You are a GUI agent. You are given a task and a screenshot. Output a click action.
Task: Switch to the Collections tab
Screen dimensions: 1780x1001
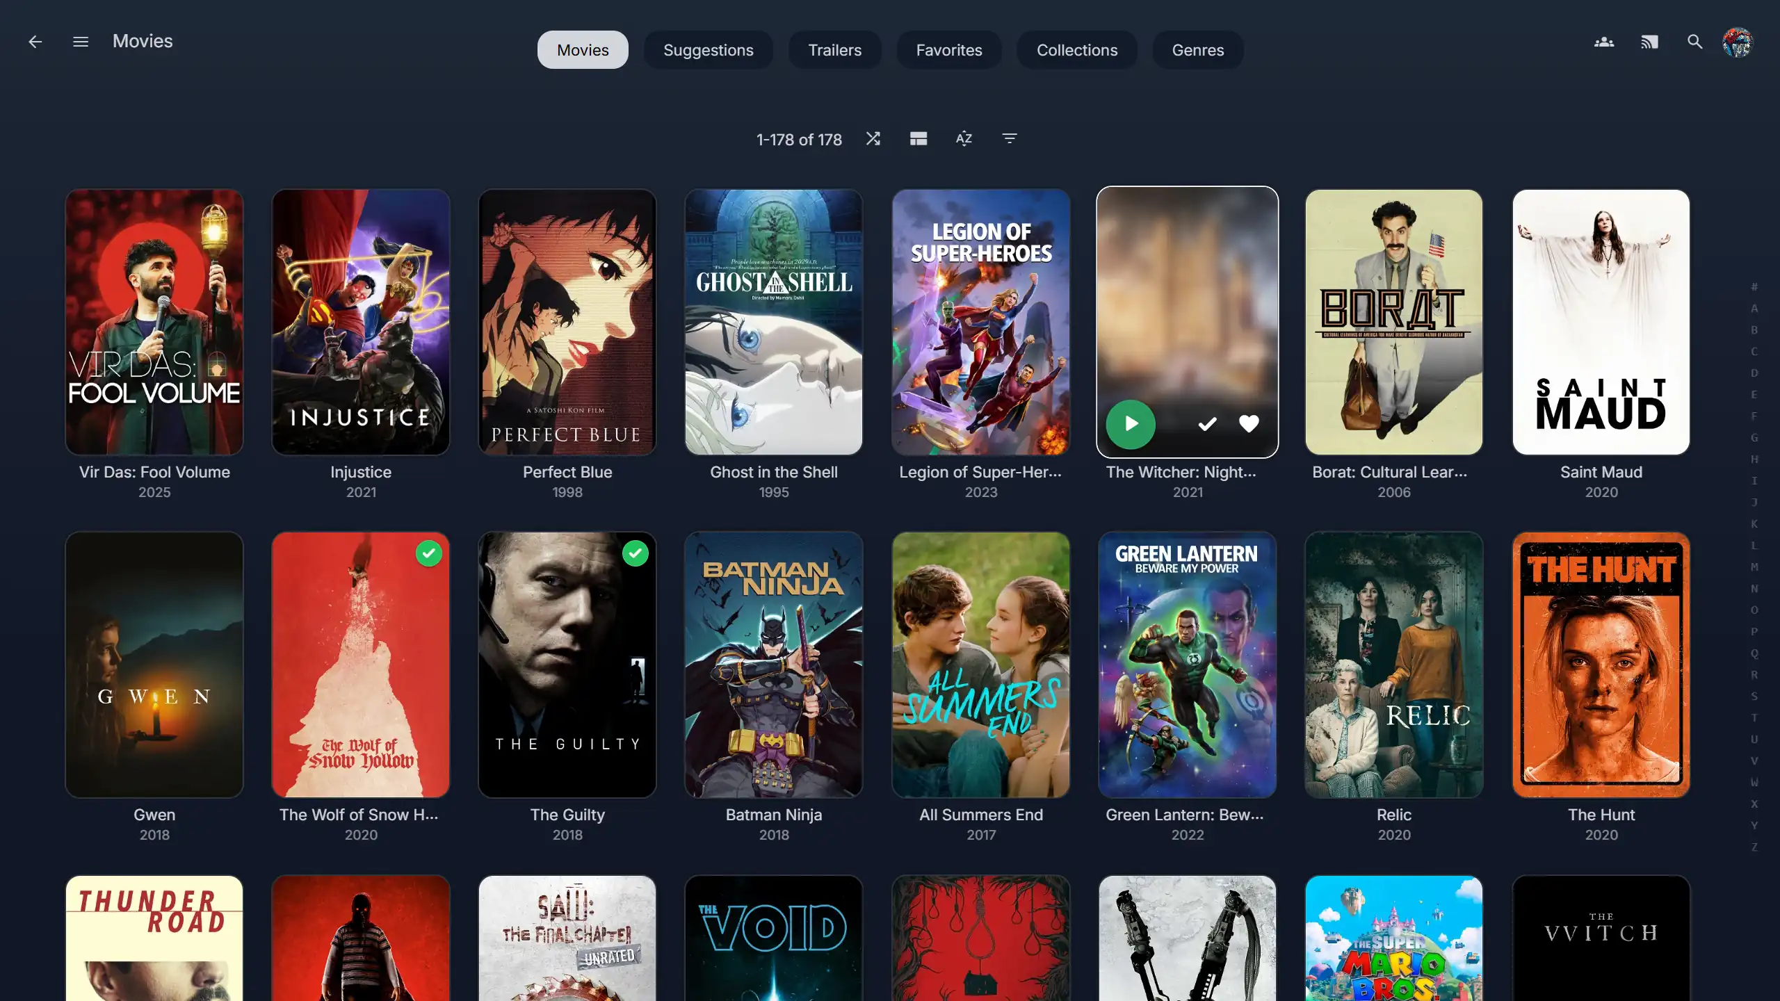pyautogui.click(x=1076, y=50)
